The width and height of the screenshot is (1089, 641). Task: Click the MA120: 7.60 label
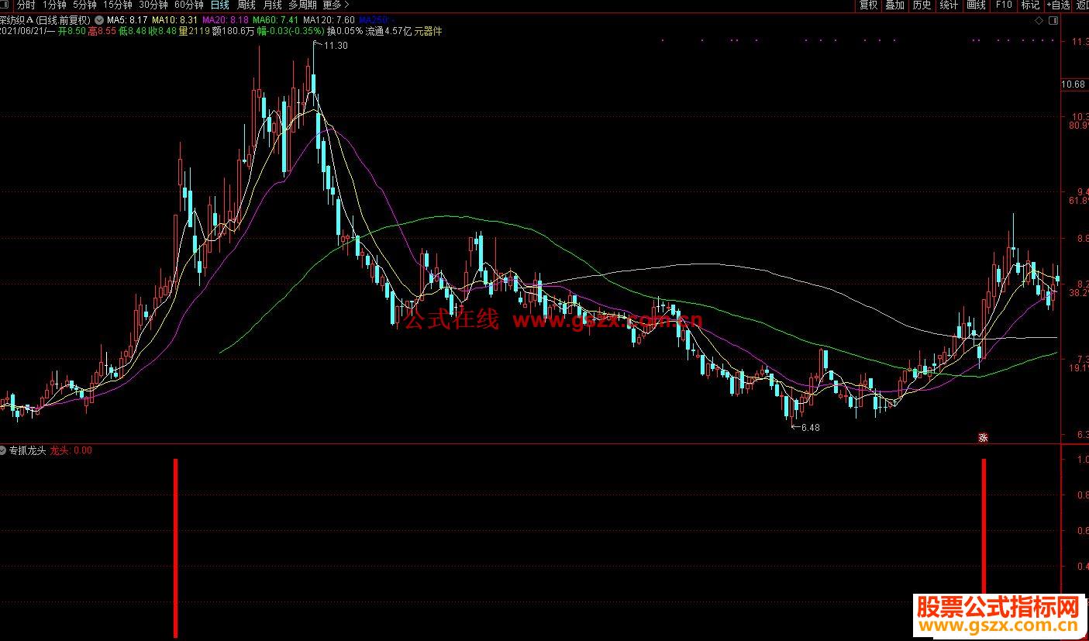pyautogui.click(x=329, y=19)
